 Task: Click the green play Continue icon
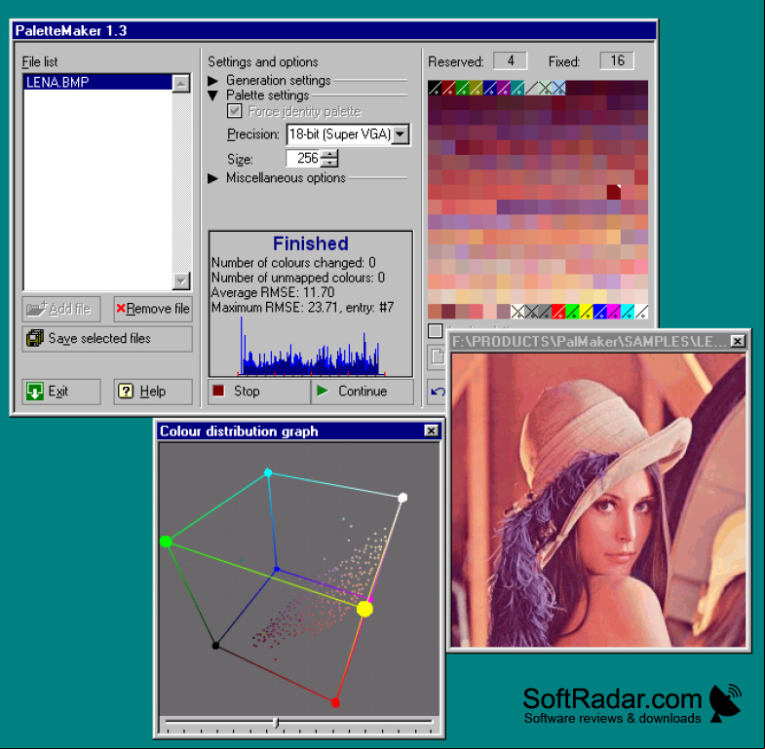point(322,391)
